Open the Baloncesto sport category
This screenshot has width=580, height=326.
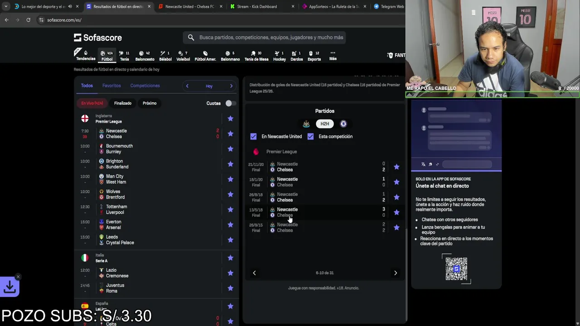coord(145,56)
